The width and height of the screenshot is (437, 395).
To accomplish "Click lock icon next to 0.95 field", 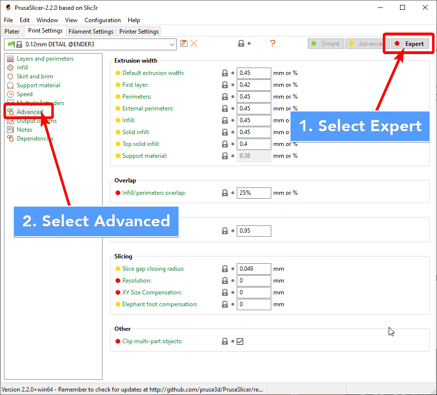I will click(224, 231).
